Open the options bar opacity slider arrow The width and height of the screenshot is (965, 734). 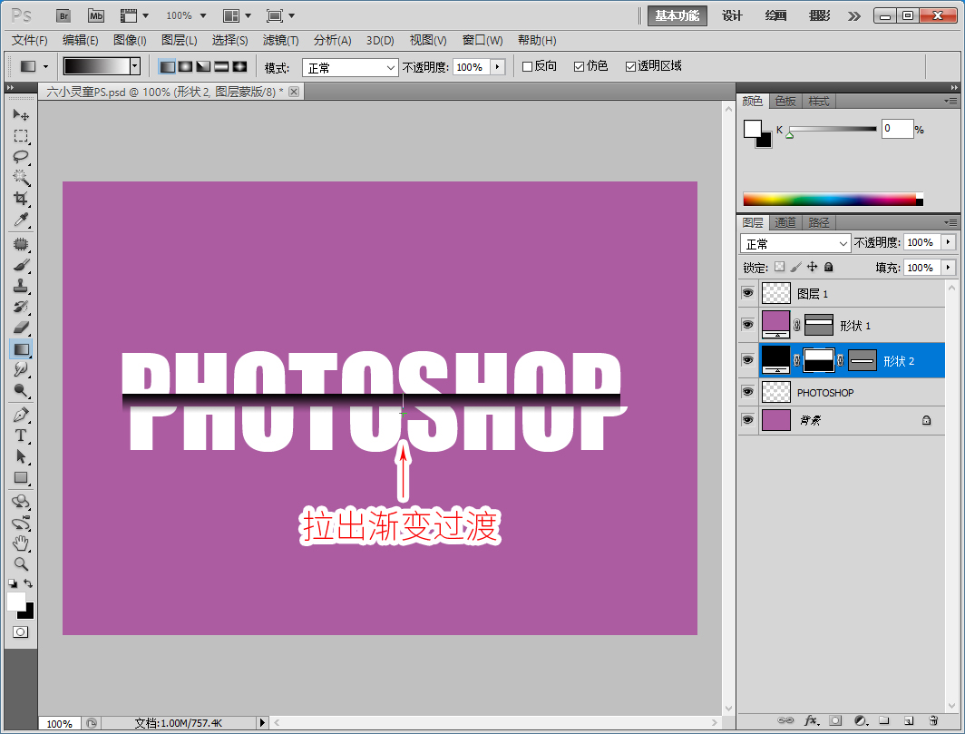coord(497,66)
